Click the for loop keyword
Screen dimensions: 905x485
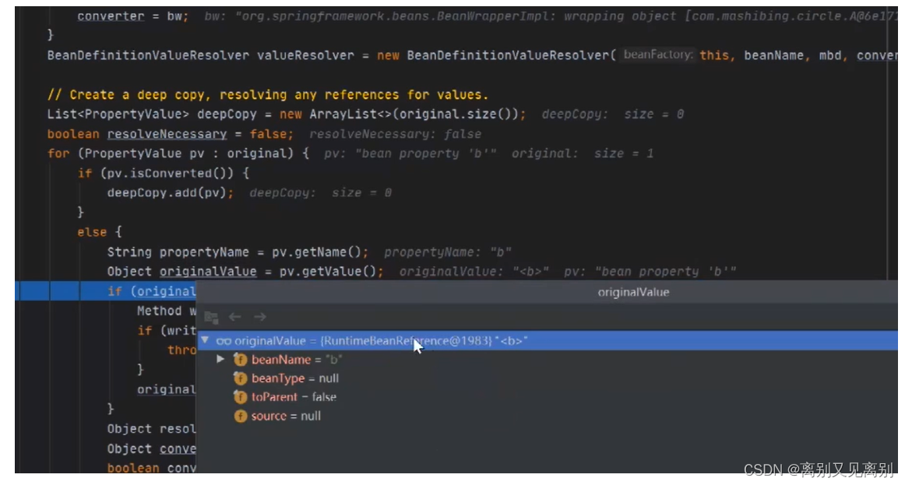coord(58,153)
